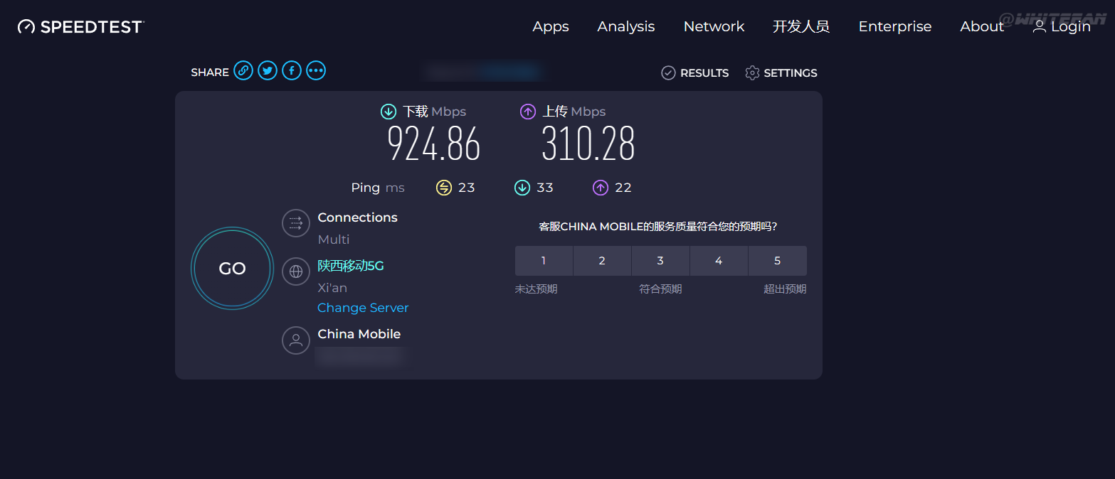Click download speed value 924.86
Screen dimensions: 1115x479
click(x=434, y=144)
